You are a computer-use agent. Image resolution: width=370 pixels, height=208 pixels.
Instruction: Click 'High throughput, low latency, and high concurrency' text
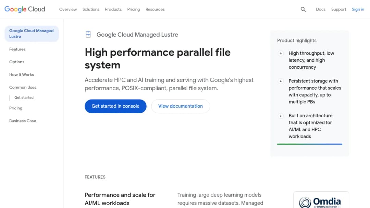[x=311, y=60]
